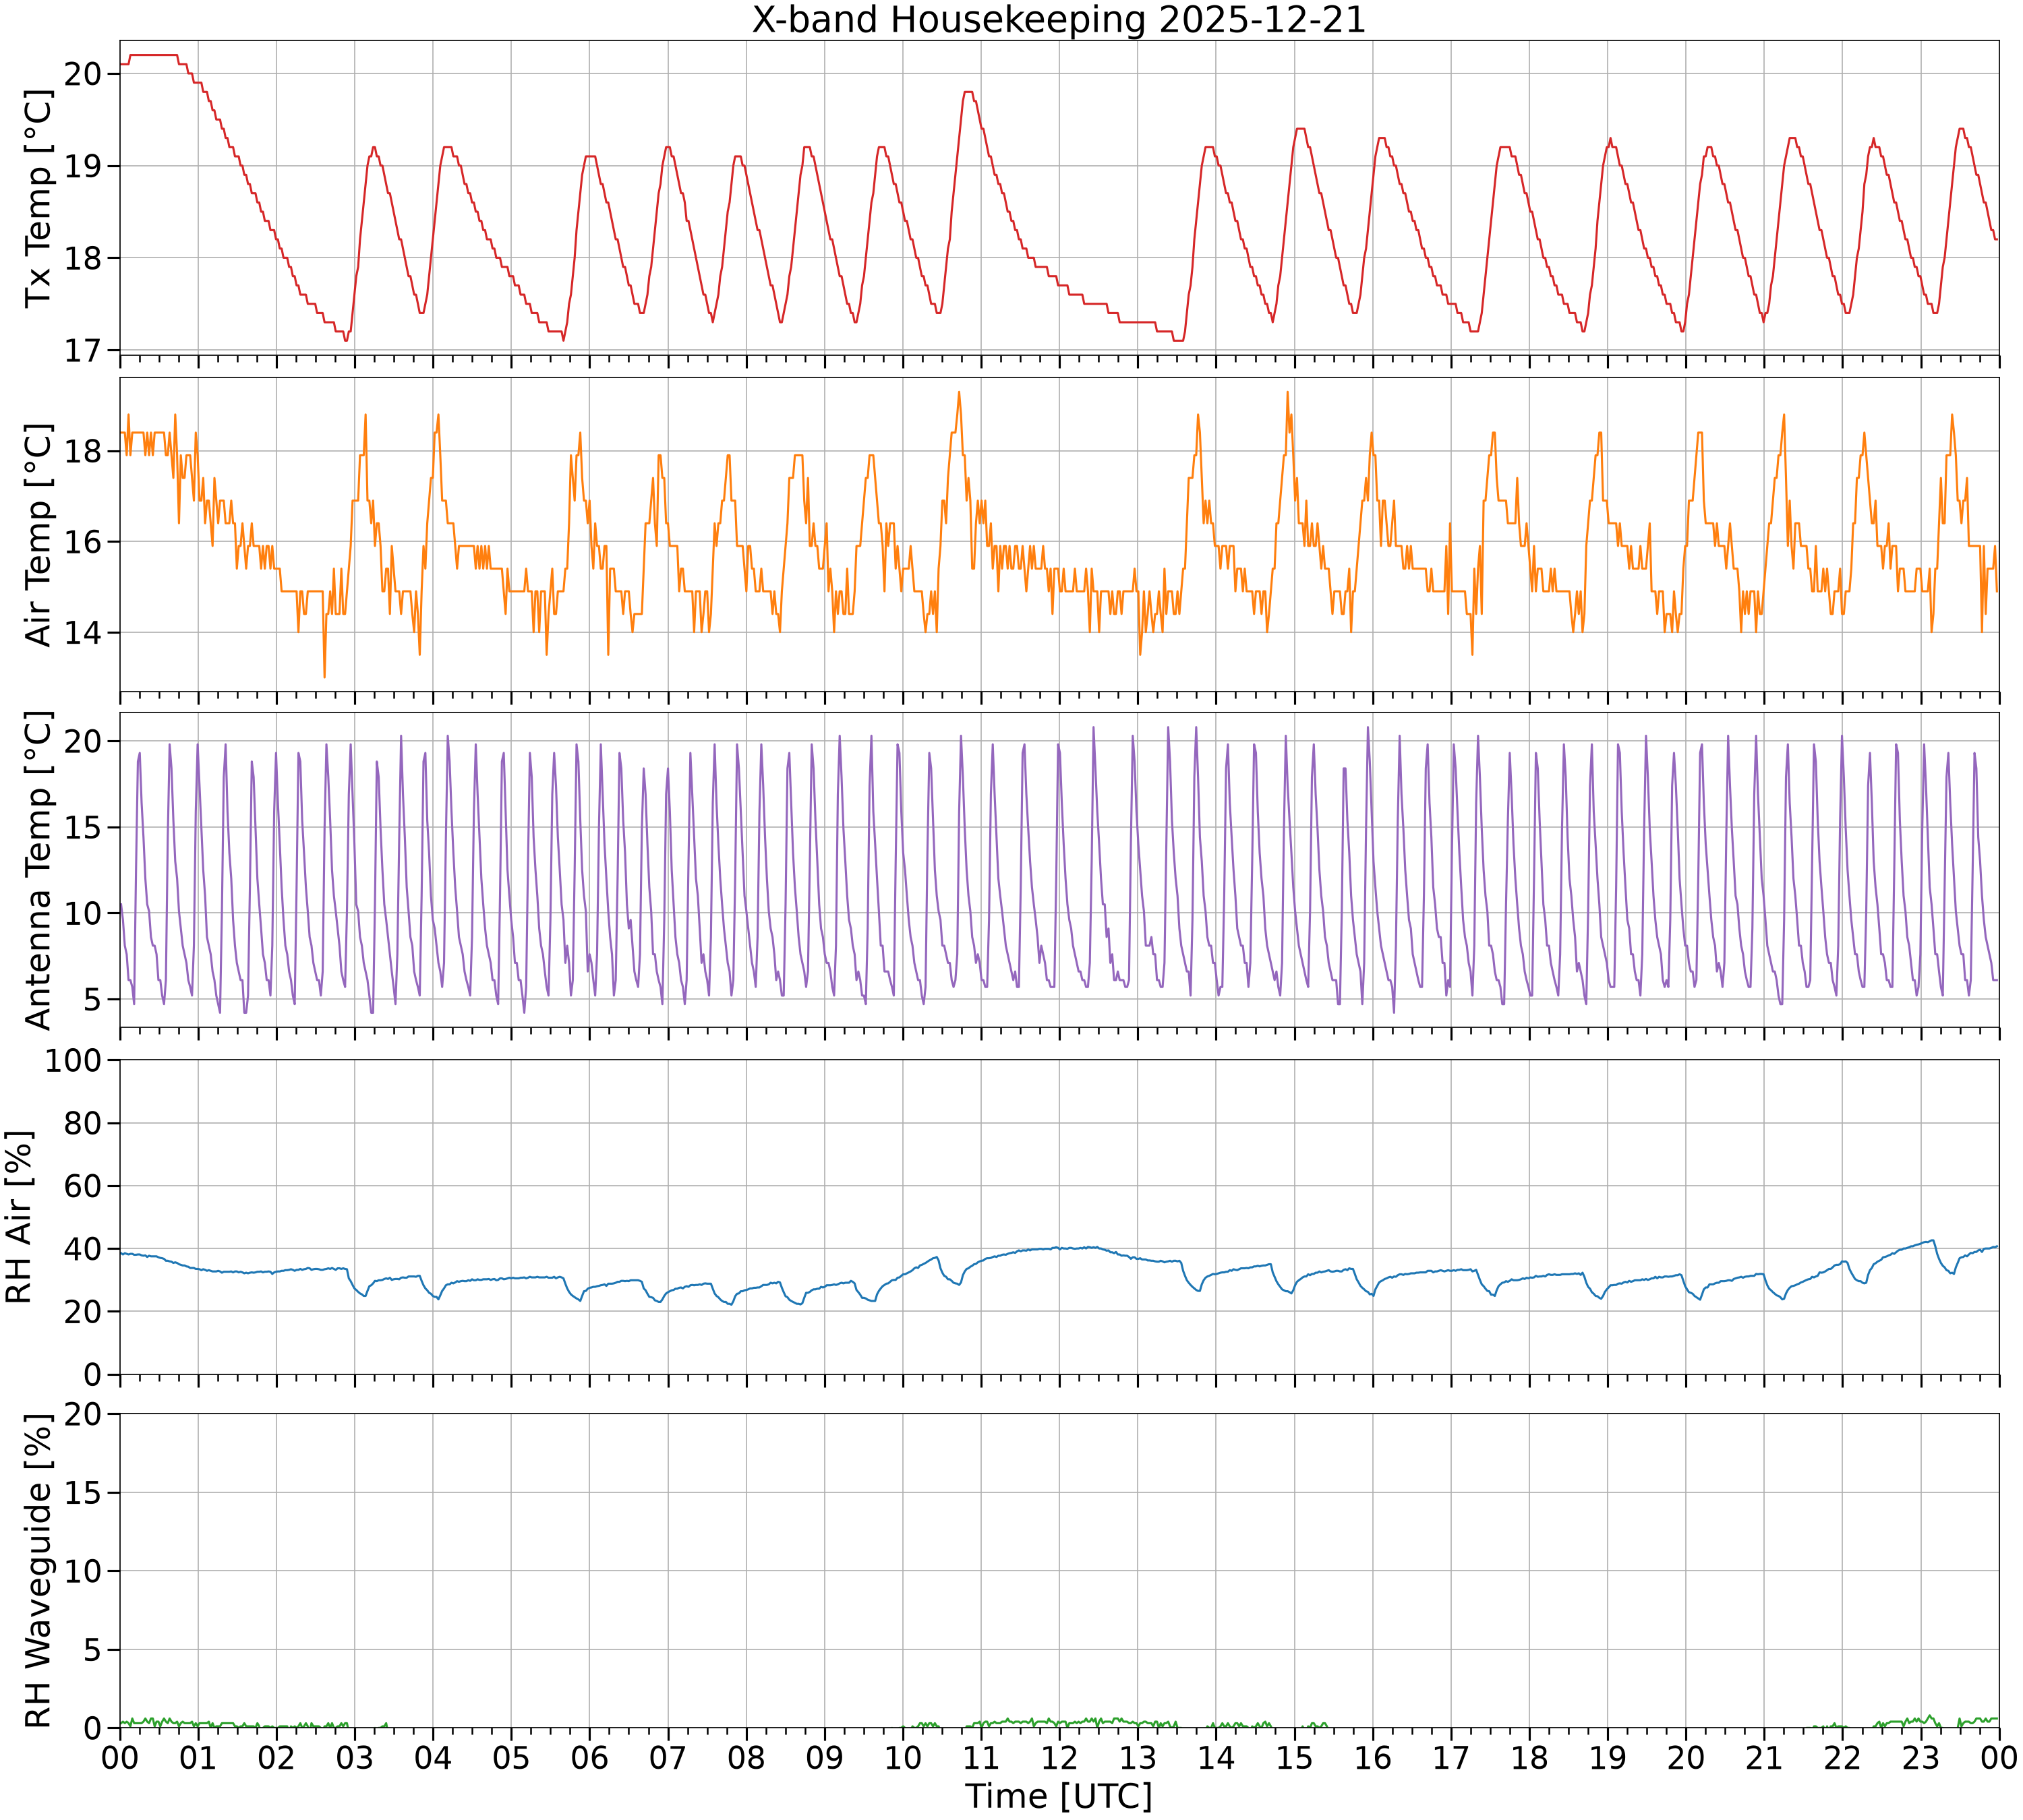This screenshot has height=1820, width=2023.
Task: Click the 17 tick on Tx Temp axis
Action: (x=84, y=350)
